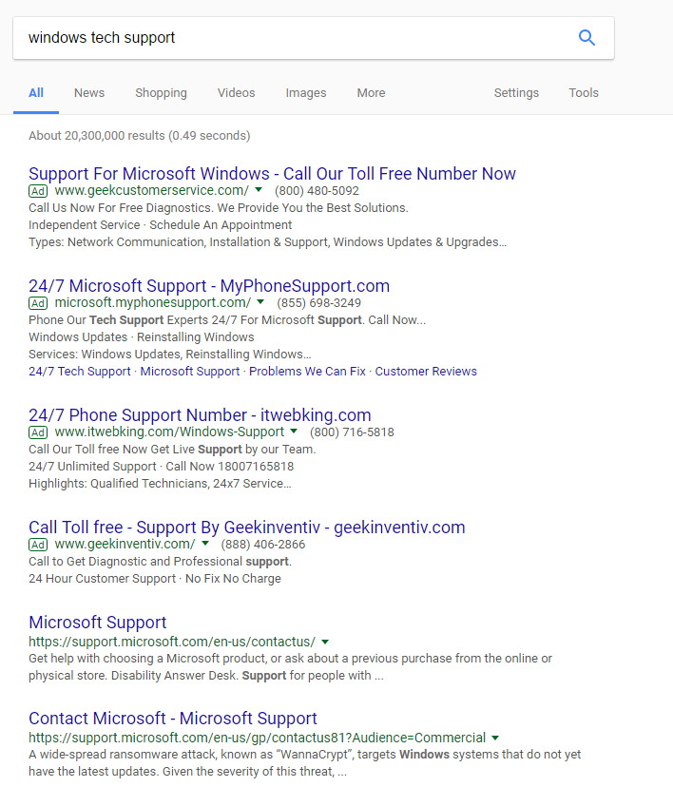Screen dimensions: 673x787
Task: Go to the Videos tab
Action: pyautogui.click(x=237, y=93)
